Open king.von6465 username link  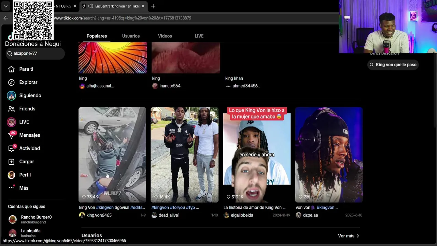[99, 215]
